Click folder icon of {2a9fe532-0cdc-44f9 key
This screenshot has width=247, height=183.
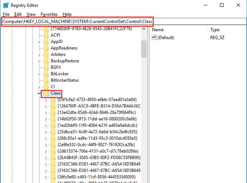click(53, 145)
